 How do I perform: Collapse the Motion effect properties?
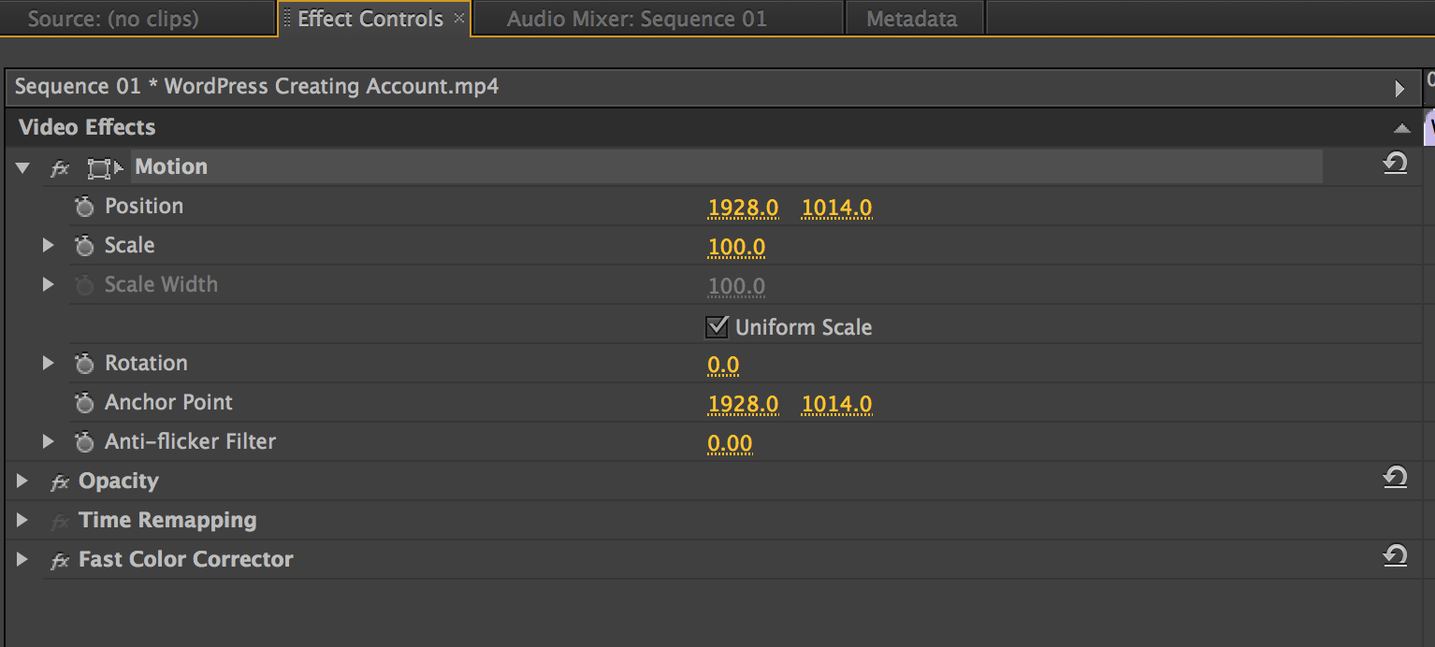coord(23,168)
